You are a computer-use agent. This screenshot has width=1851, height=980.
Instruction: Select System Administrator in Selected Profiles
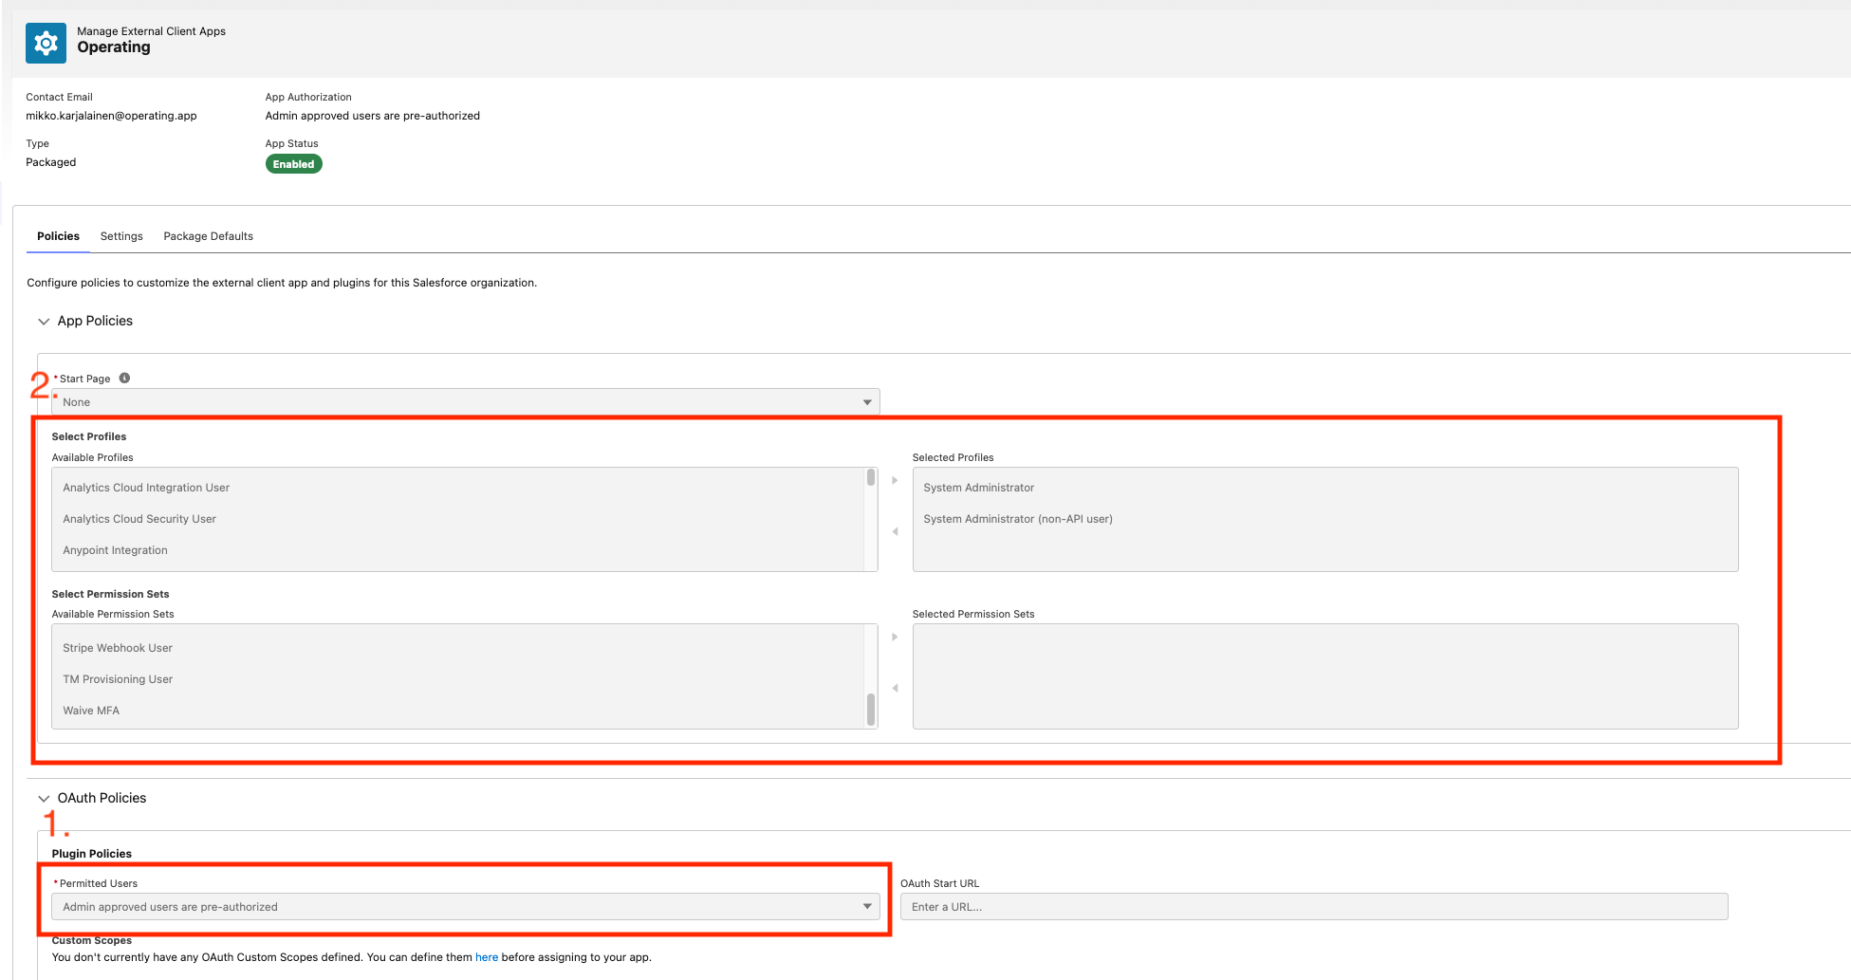coord(979,488)
